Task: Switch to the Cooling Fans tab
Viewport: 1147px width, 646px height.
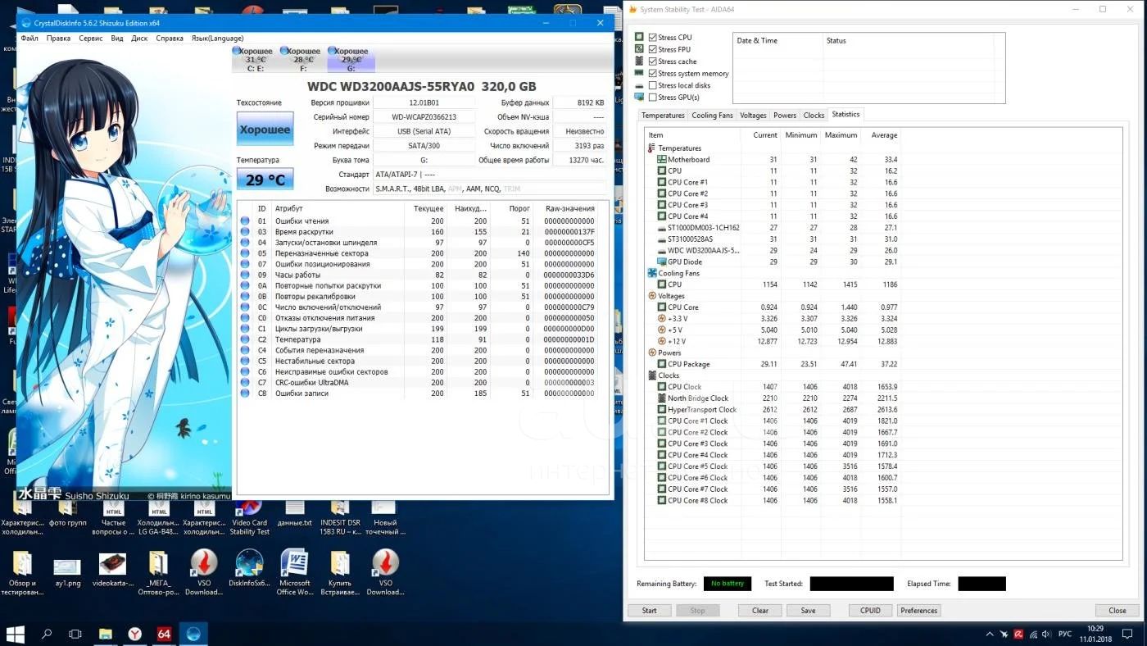Action: (712, 116)
